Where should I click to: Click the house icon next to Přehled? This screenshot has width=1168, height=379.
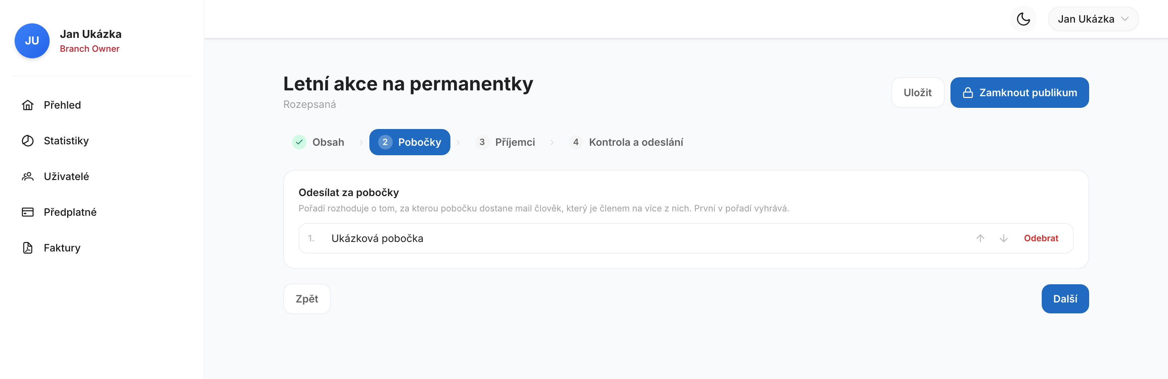28,105
